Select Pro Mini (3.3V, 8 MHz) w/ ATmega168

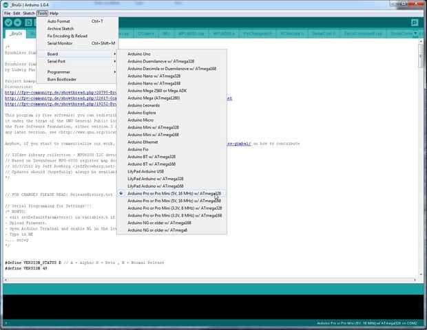(x=171, y=216)
